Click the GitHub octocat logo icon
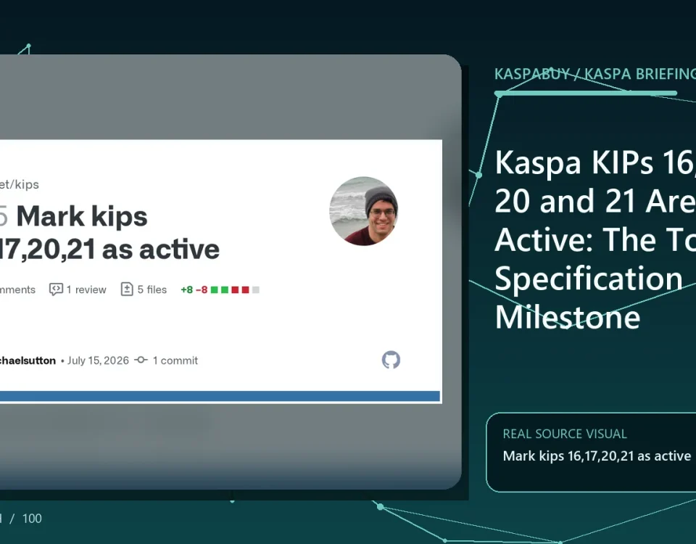 tap(391, 360)
